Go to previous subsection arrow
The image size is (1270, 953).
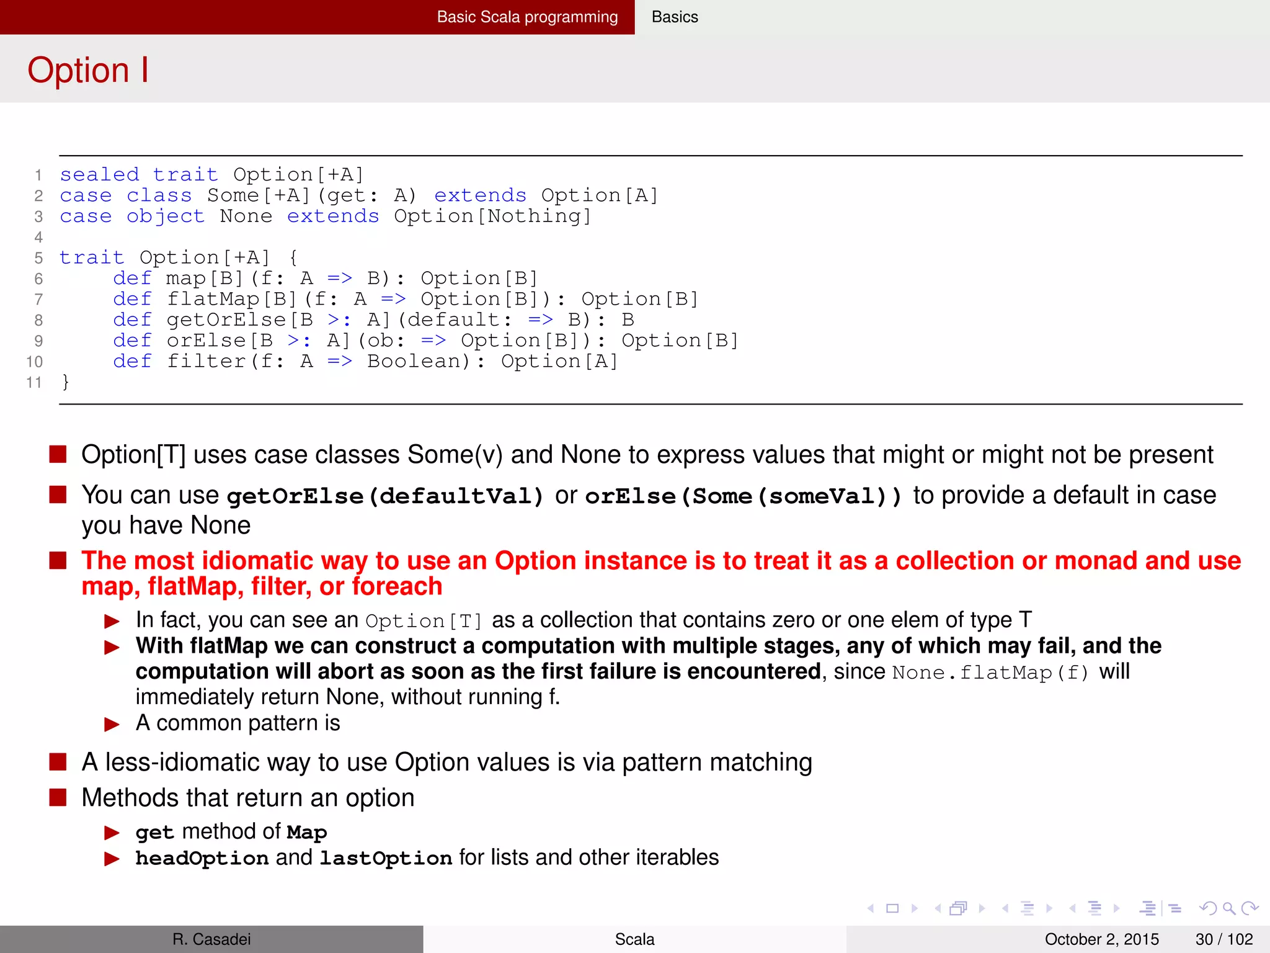click(1005, 908)
